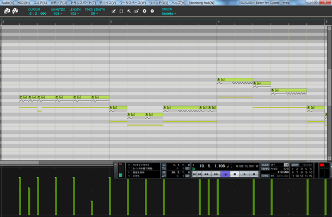The width and height of the screenshot is (332, 217).
Task: Click the fast forward button
Action: (x=216, y=174)
